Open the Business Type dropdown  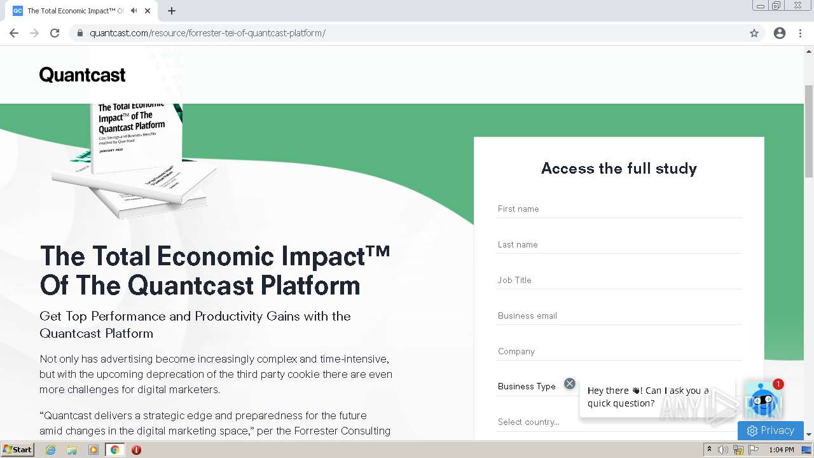tap(619, 386)
